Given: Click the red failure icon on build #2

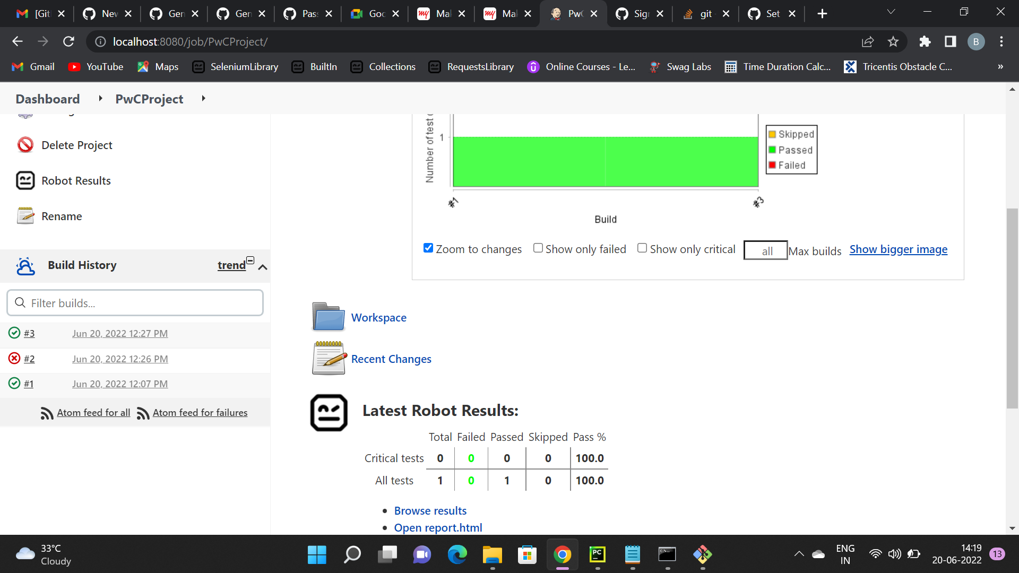Looking at the screenshot, I should pyautogui.click(x=14, y=359).
